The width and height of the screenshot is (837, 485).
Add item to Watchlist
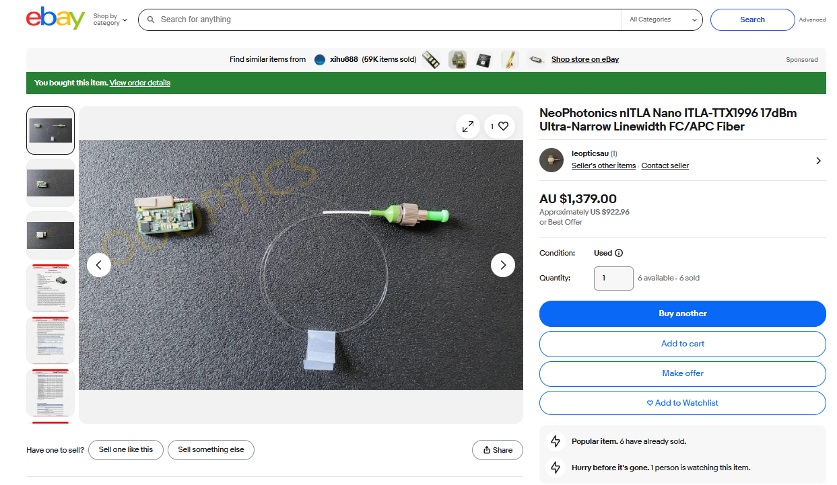682,403
